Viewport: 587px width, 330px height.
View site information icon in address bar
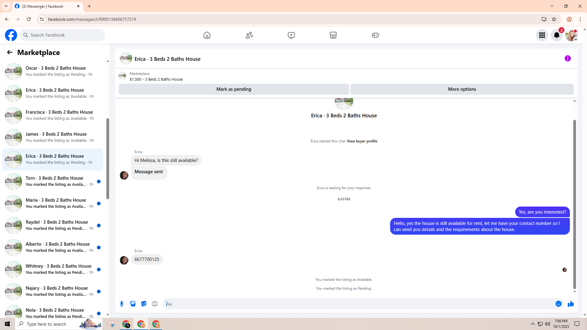pos(42,19)
